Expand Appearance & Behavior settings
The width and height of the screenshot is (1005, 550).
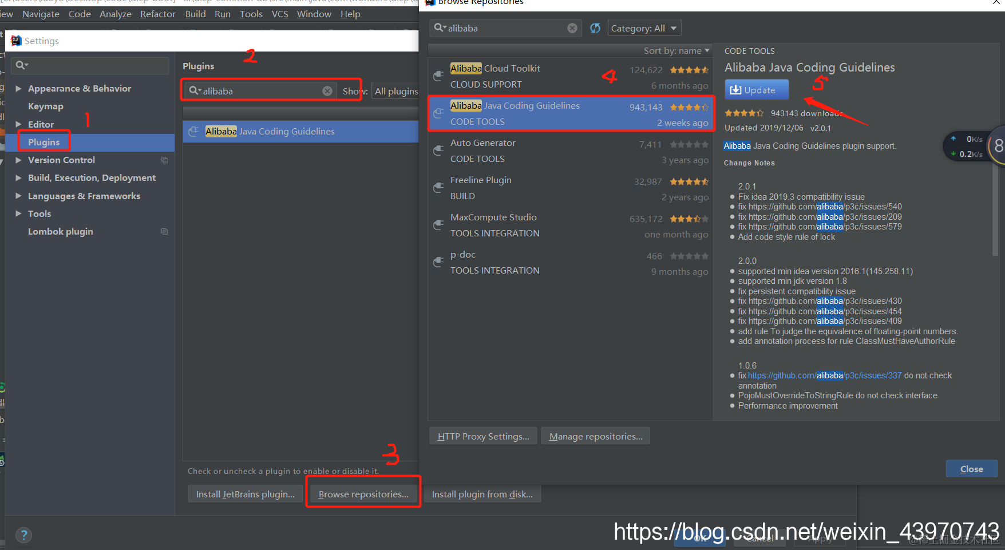tap(18, 89)
